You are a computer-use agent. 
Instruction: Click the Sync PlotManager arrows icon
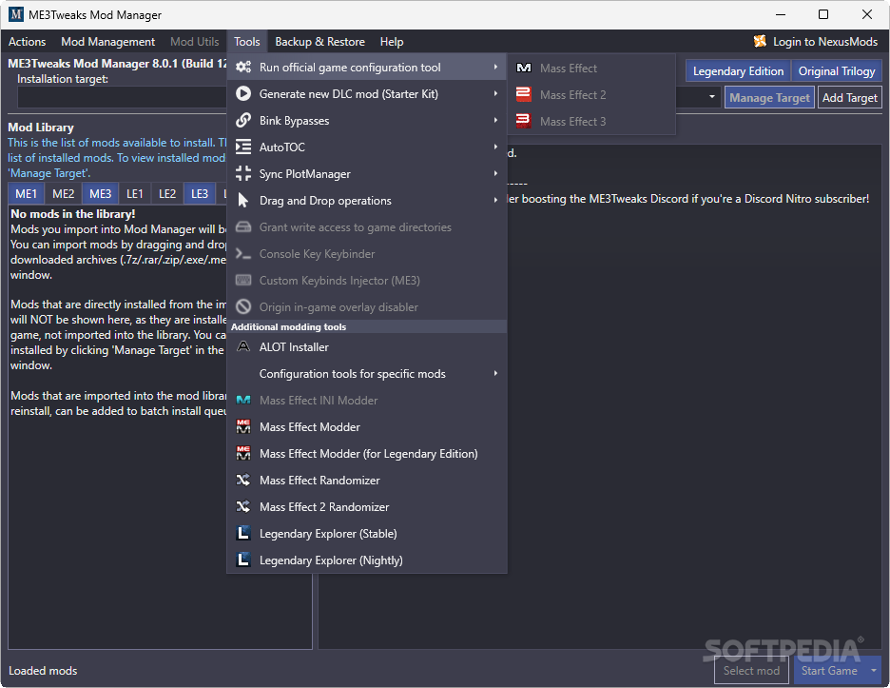243,174
